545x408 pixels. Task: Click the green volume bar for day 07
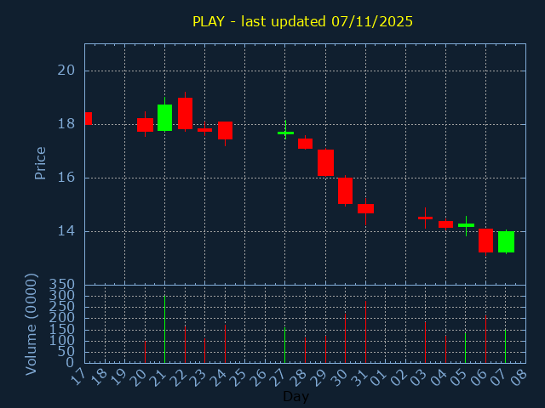(505, 346)
